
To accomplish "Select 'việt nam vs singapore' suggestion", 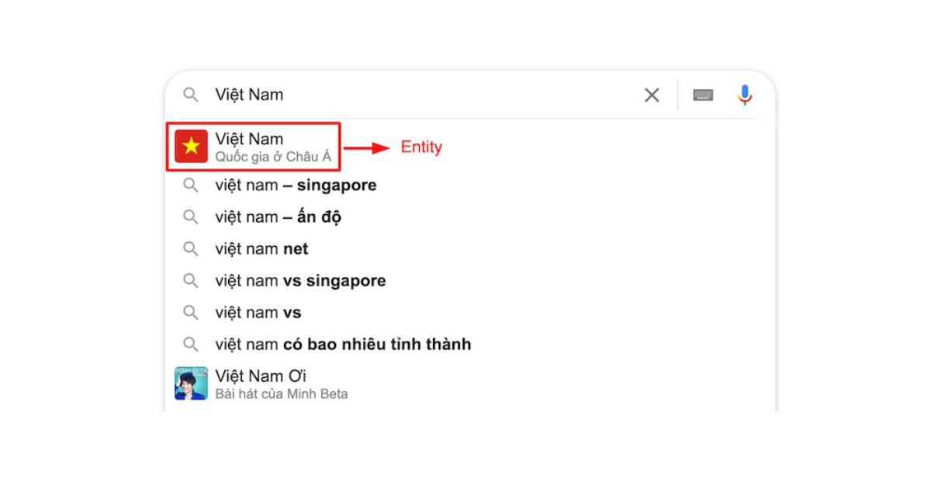I will tap(300, 281).
